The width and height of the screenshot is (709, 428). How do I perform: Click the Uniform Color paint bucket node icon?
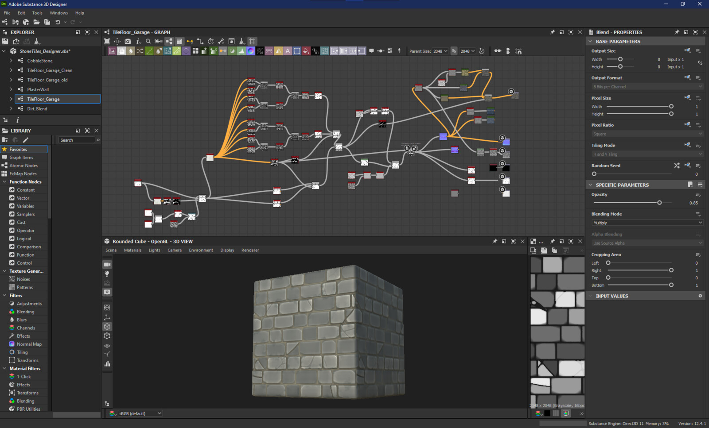coord(306,51)
